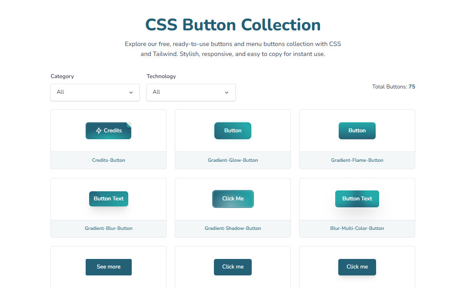Click the Gradient-Blur 'Button Text' button
Screen dimensions: 470x288
pyautogui.click(x=108, y=199)
